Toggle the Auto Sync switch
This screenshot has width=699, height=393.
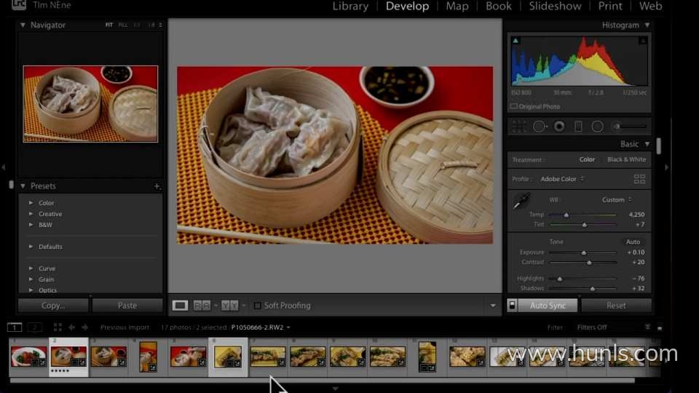pos(513,306)
